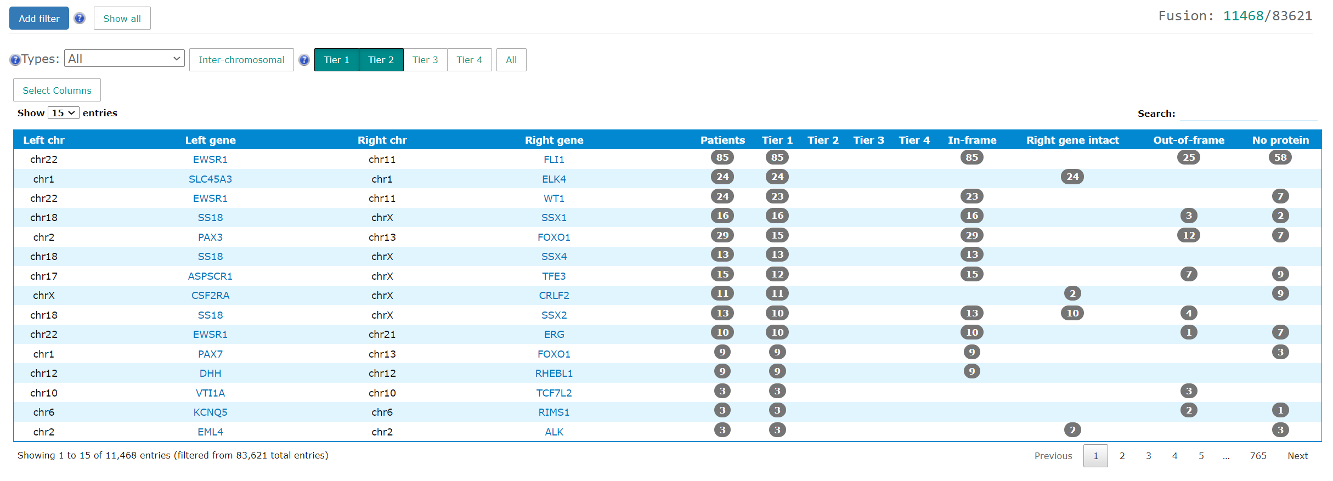Open help icon next to Inter-chromosomal
Viewport: 1333px width, 481px height.
[x=304, y=60]
